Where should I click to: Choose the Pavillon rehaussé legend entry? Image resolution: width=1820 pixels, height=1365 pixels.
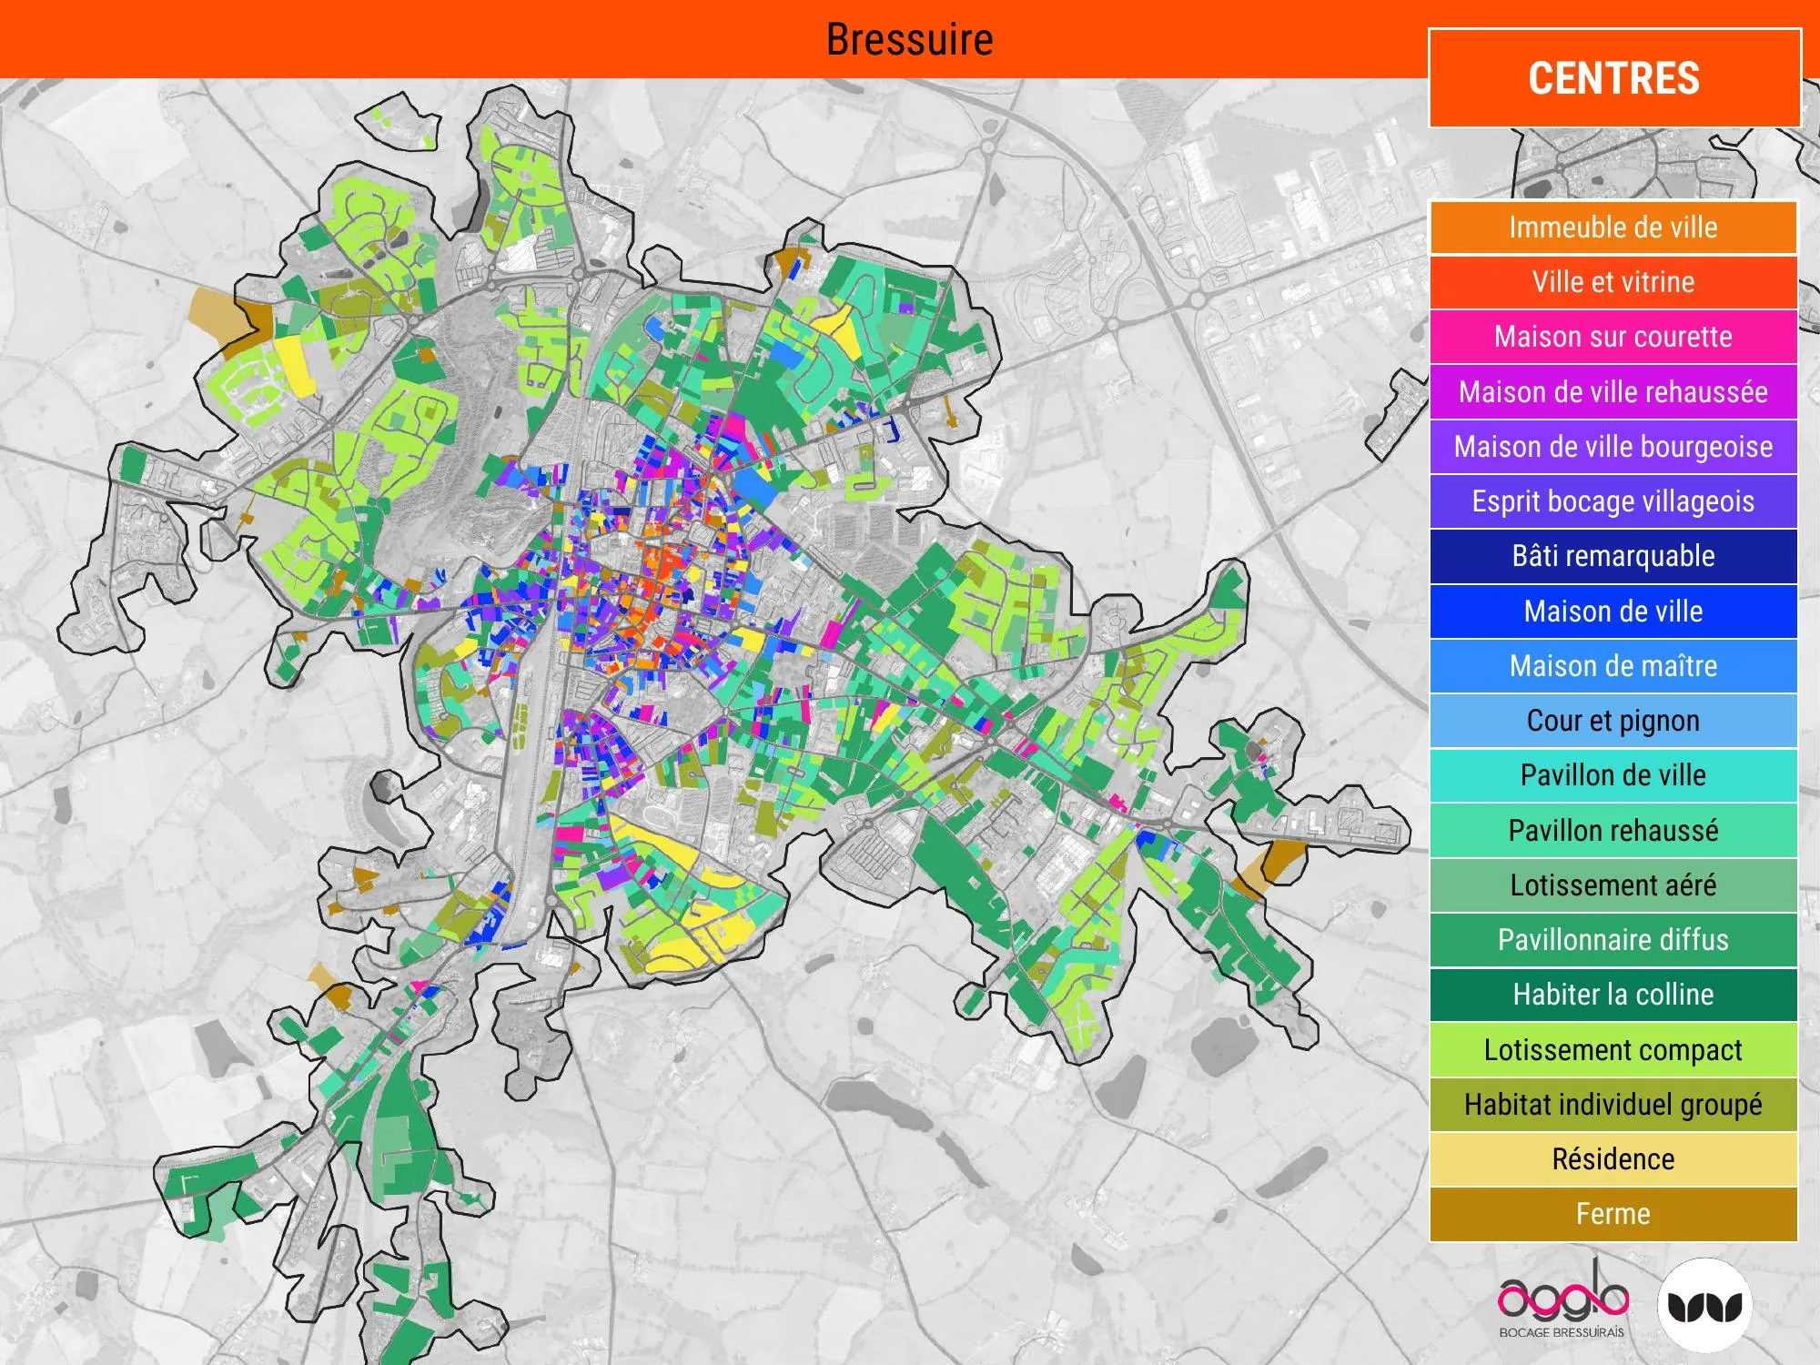point(1613,831)
